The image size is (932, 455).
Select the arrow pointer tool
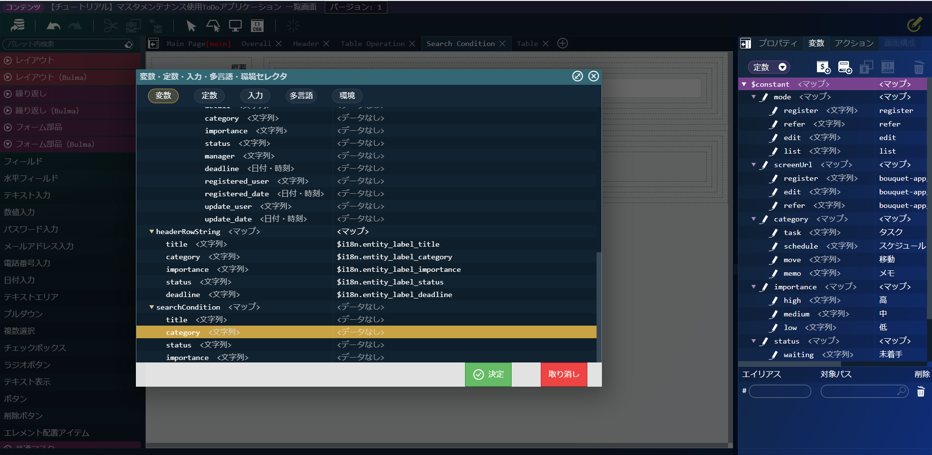tap(191, 26)
